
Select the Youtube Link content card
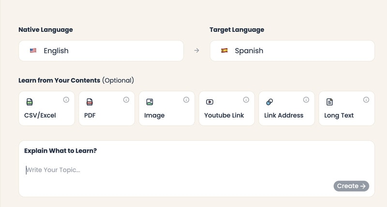coord(226,108)
